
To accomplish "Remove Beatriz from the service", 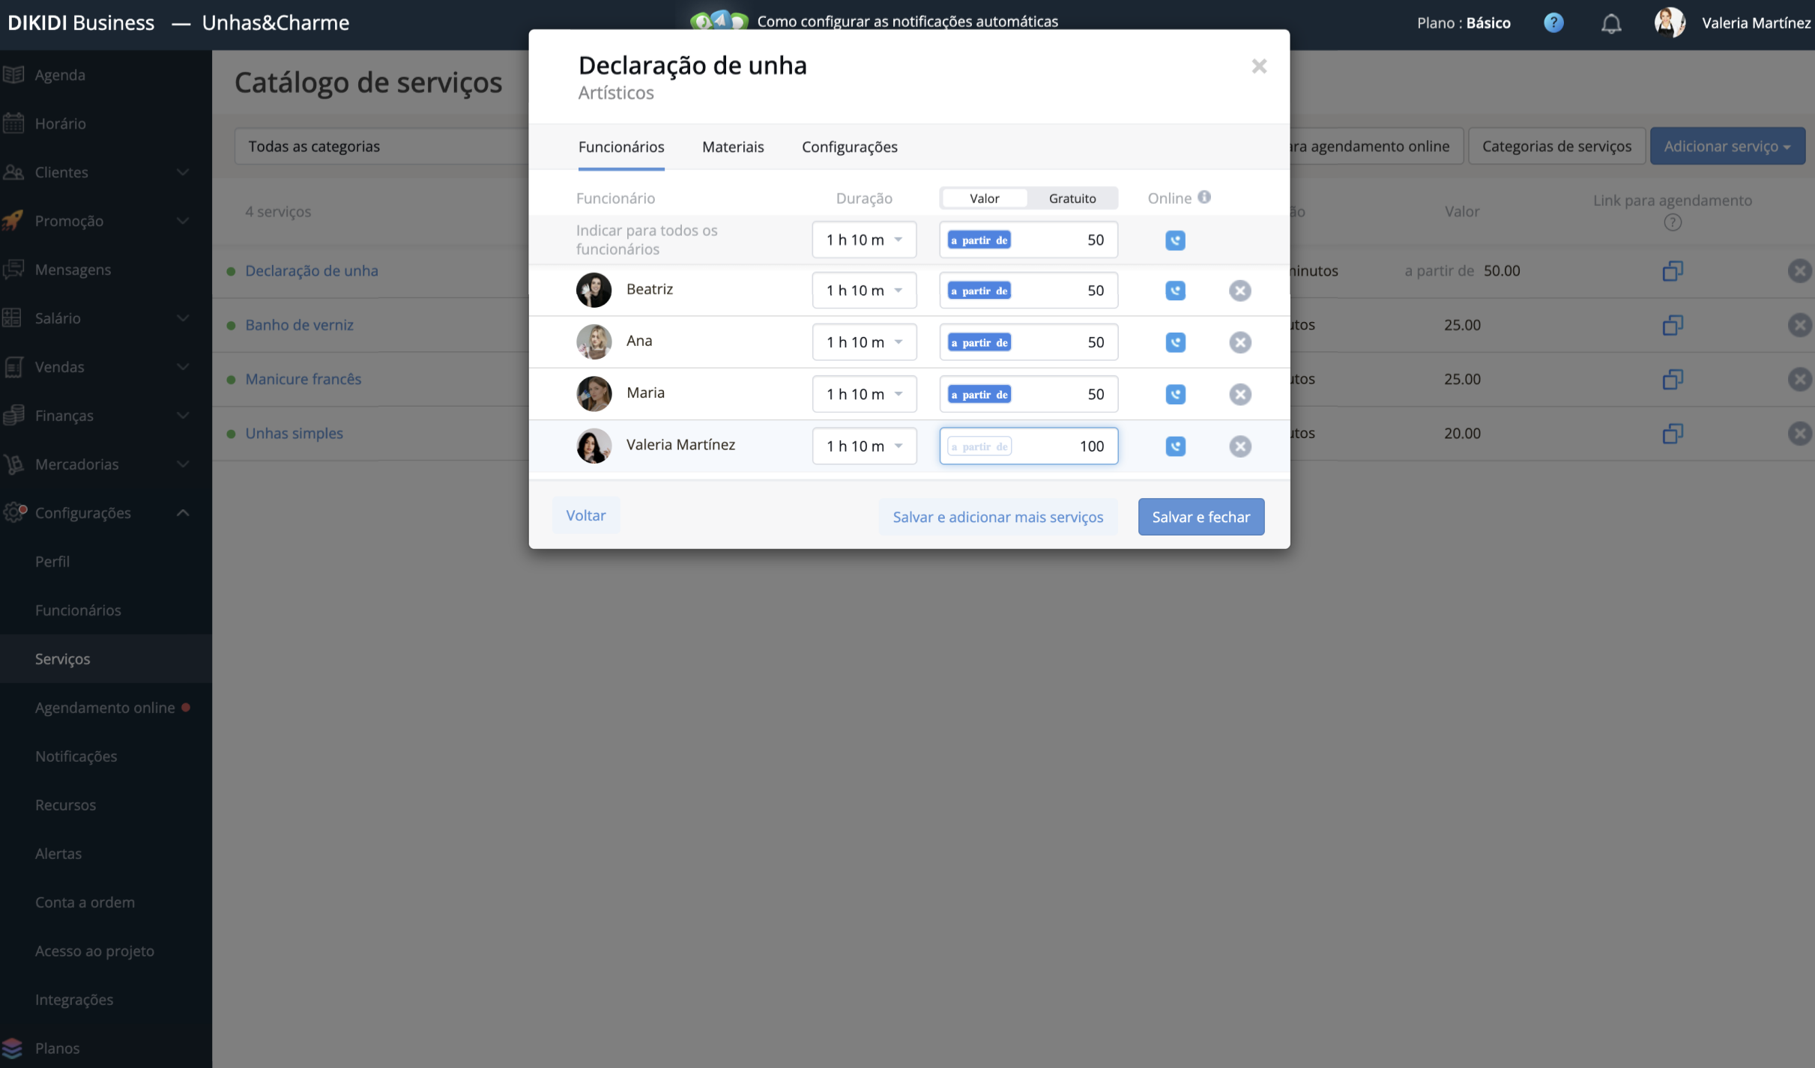I will (1239, 291).
